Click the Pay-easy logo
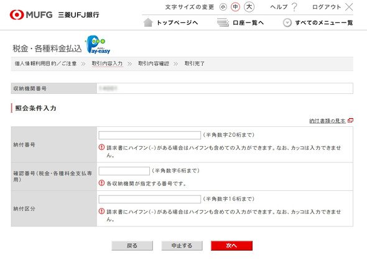 pyautogui.click(x=98, y=44)
